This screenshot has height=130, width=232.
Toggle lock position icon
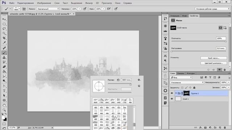[190, 87]
